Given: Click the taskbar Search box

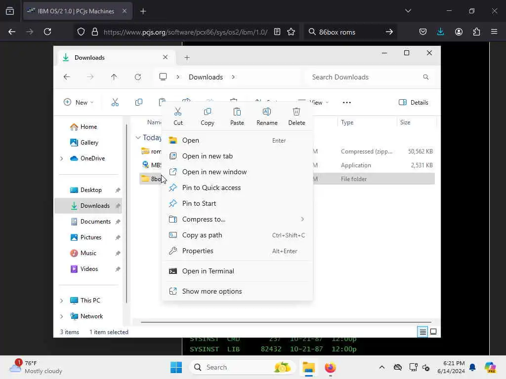Looking at the screenshot, I should [242, 367].
